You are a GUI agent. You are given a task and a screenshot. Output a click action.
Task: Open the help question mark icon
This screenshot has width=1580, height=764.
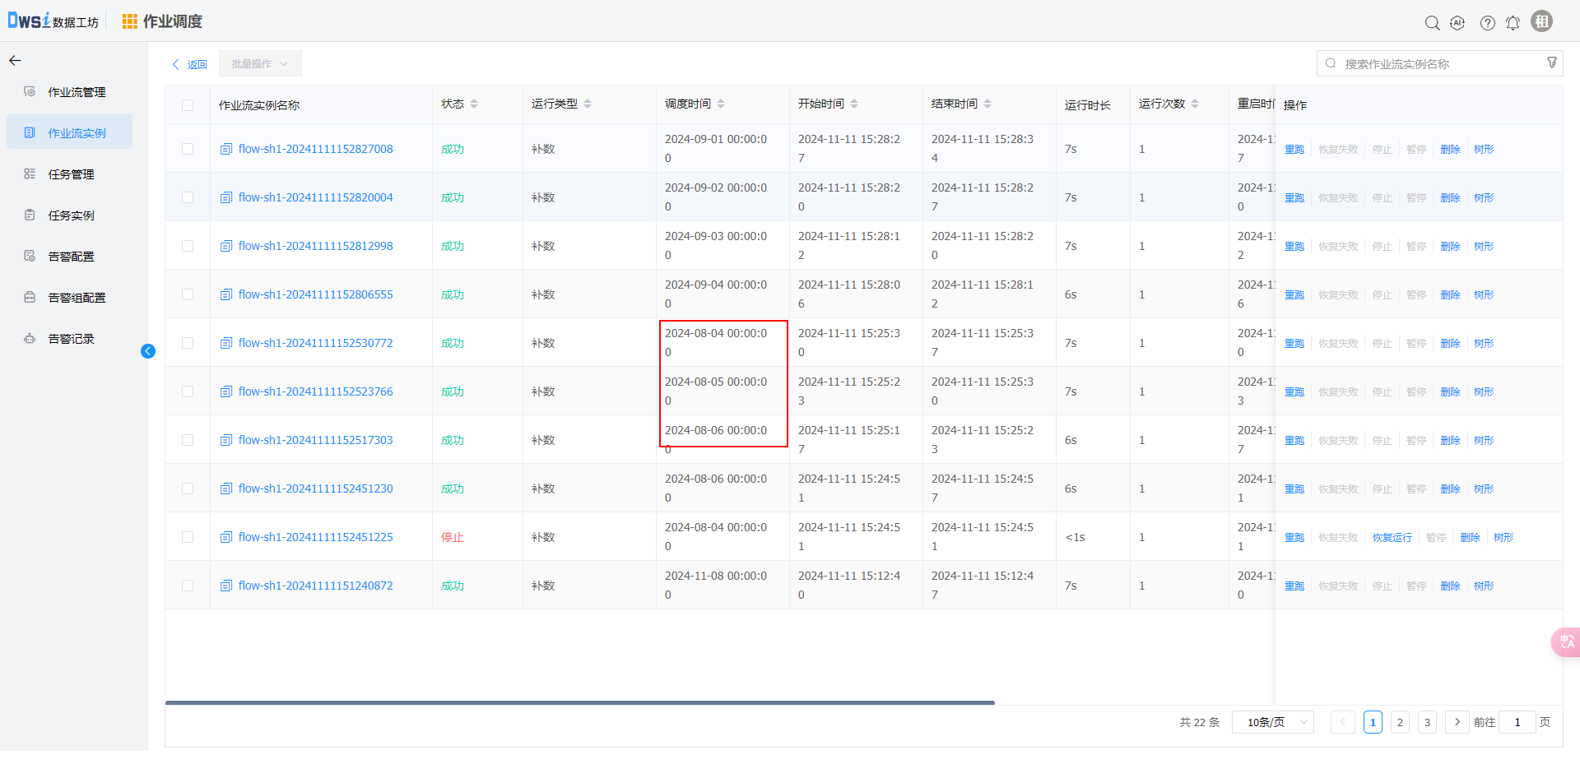(1487, 23)
